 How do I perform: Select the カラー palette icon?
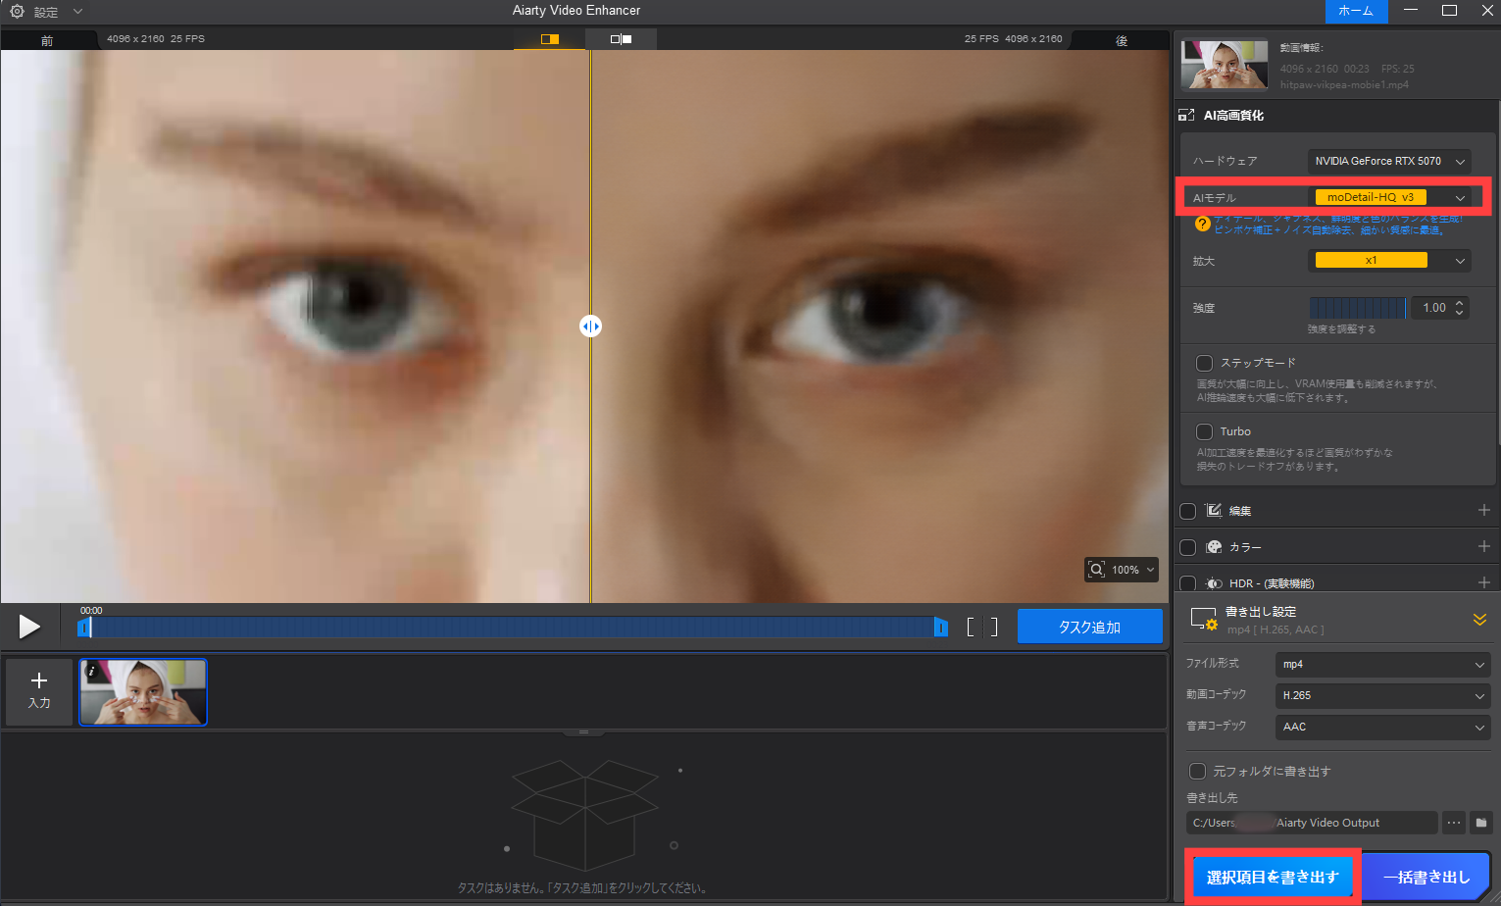(x=1214, y=546)
